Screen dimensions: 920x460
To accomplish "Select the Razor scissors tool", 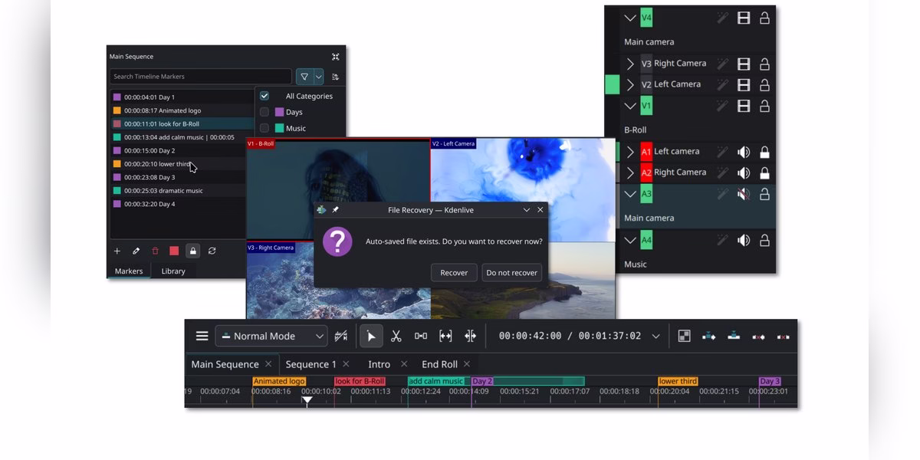I will pyautogui.click(x=396, y=336).
